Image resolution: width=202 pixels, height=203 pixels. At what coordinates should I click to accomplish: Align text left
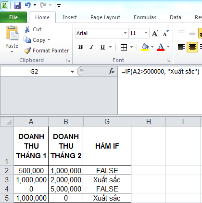[x=181, y=47]
